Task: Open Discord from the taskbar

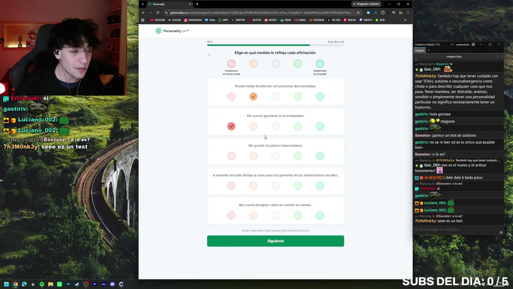Action: [x=112, y=284]
